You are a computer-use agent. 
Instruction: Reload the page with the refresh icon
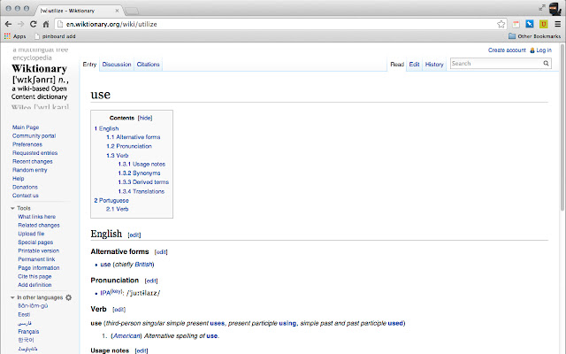[x=34, y=24]
